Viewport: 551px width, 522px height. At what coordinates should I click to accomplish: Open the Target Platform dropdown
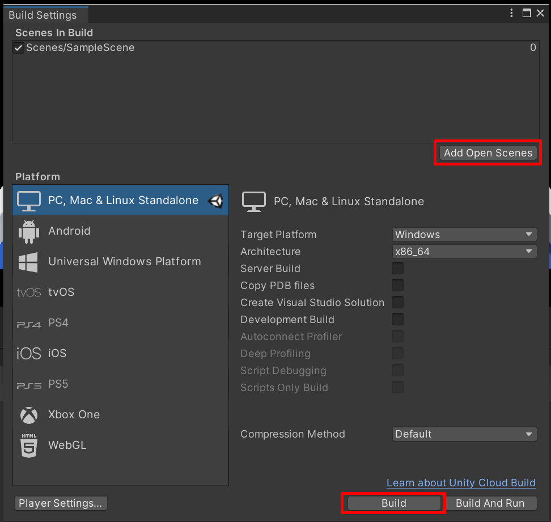pos(464,234)
